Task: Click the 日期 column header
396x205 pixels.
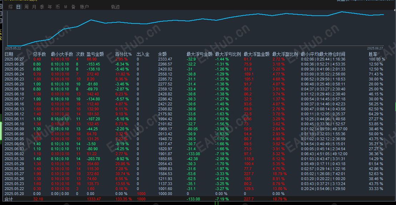Action: pyautogui.click(x=9, y=54)
